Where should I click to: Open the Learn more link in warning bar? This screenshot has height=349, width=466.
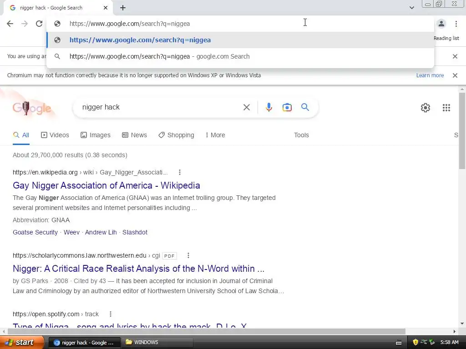(430, 75)
